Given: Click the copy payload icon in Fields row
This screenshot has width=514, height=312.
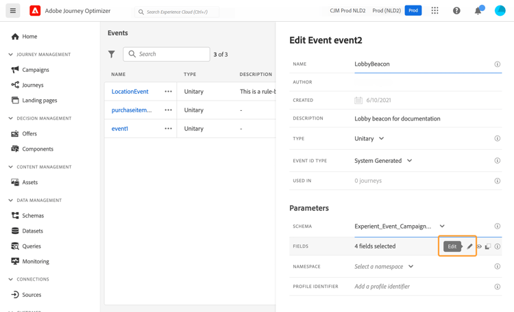Looking at the screenshot, I should pyautogui.click(x=488, y=246).
